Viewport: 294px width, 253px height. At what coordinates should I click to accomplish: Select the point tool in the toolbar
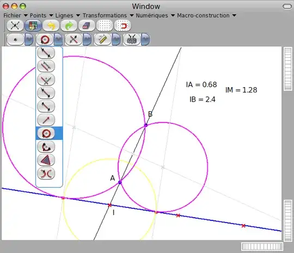(15, 40)
